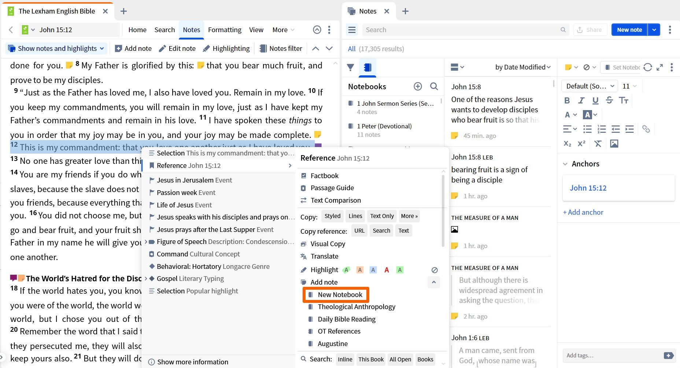Viewport: 680px width, 368px height.
Task: Open font color dropdown
Action: pyautogui.click(x=570, y=115)
